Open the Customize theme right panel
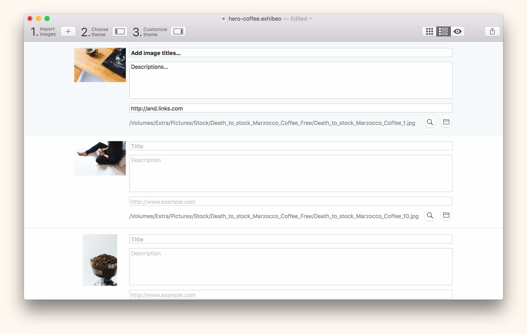This screenshot has width=527, height=334. [178, 31]
